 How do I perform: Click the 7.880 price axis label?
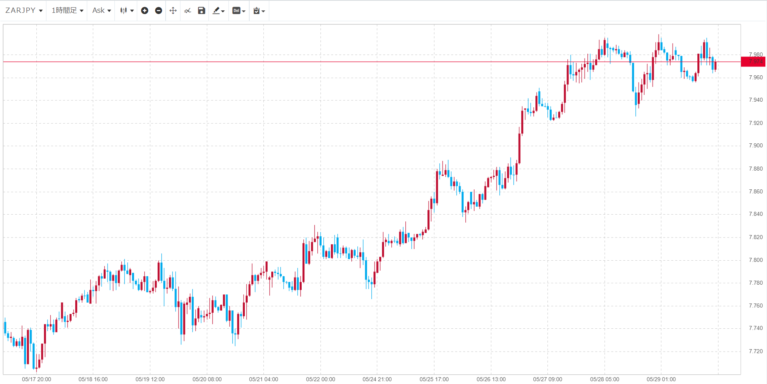coord(756,169)
